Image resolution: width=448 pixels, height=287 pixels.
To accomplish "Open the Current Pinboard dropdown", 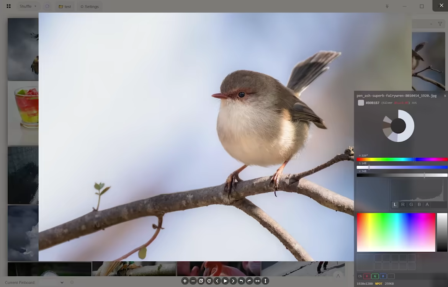I will 51,282.
